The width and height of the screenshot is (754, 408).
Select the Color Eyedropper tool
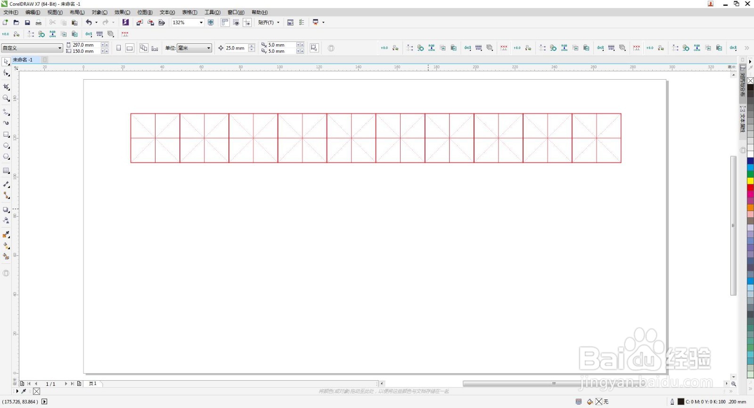point(6,235)
